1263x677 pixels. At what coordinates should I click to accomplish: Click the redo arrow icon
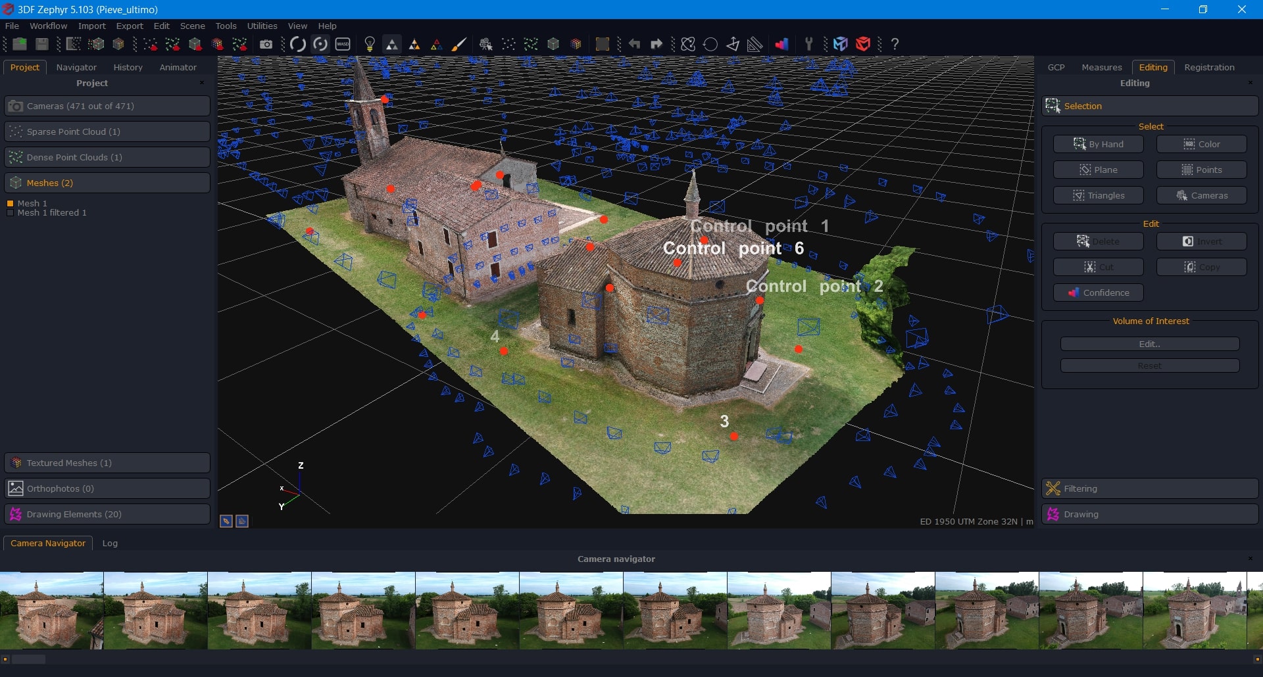(x=656, y=44)
